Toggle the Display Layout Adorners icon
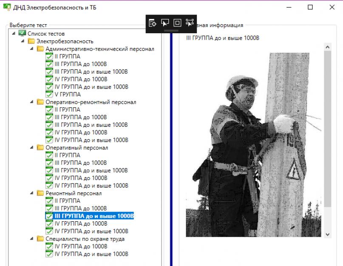 [178, 23]
